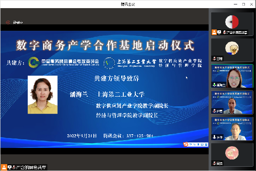This screenshot has width=256, height=171.
Task: Select the video tile directly below 潘海兰's tile
Action: coord(232,102)
